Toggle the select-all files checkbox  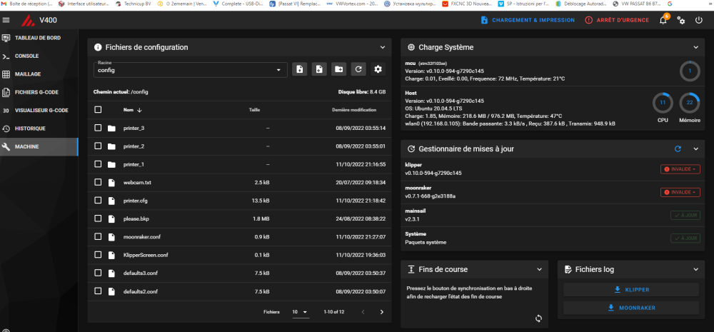[98, 110]
